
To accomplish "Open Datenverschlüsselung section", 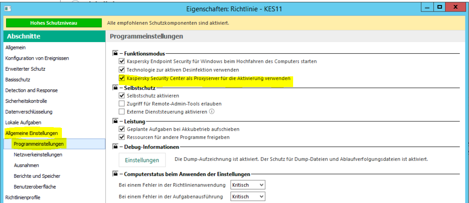I will (29, 112).
